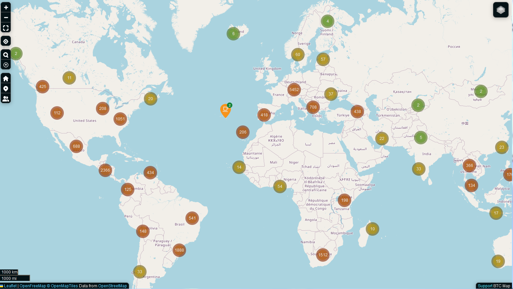Toggle full screen map view
Viewport: 513px width, 289px height.
pyautogui.click(x=6, y=28)
